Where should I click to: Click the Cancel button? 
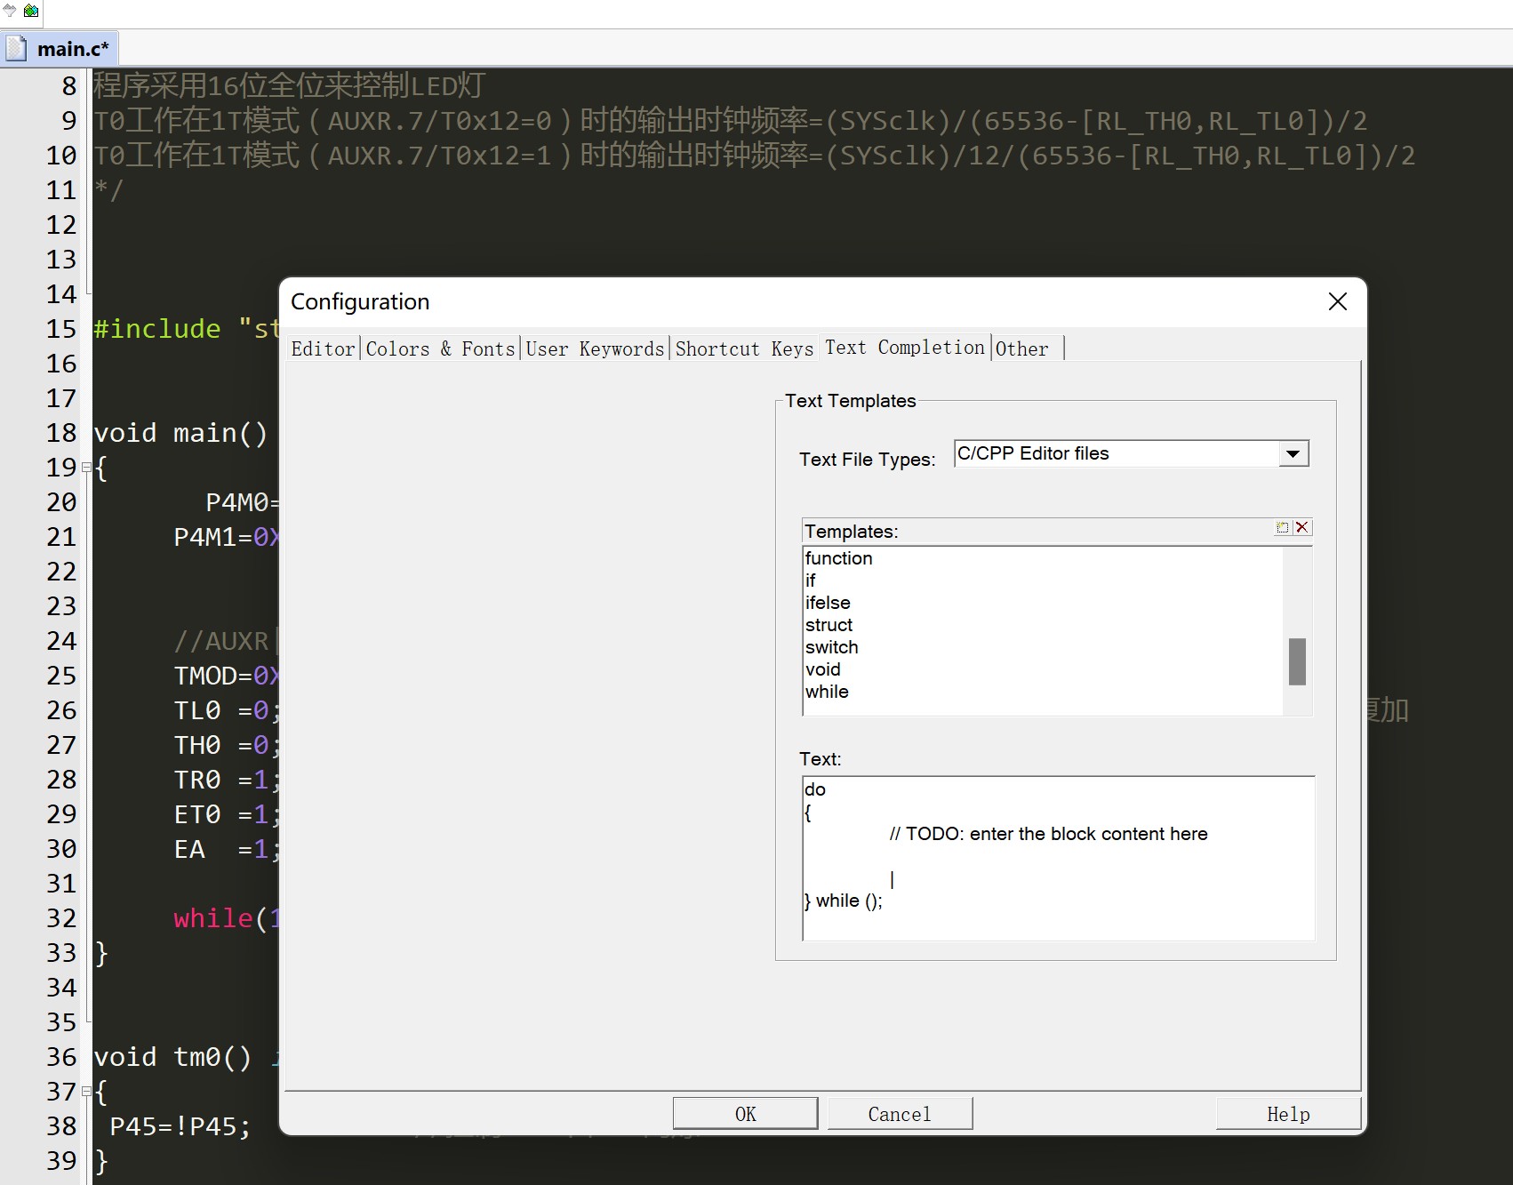click(x=900, y=1114)
